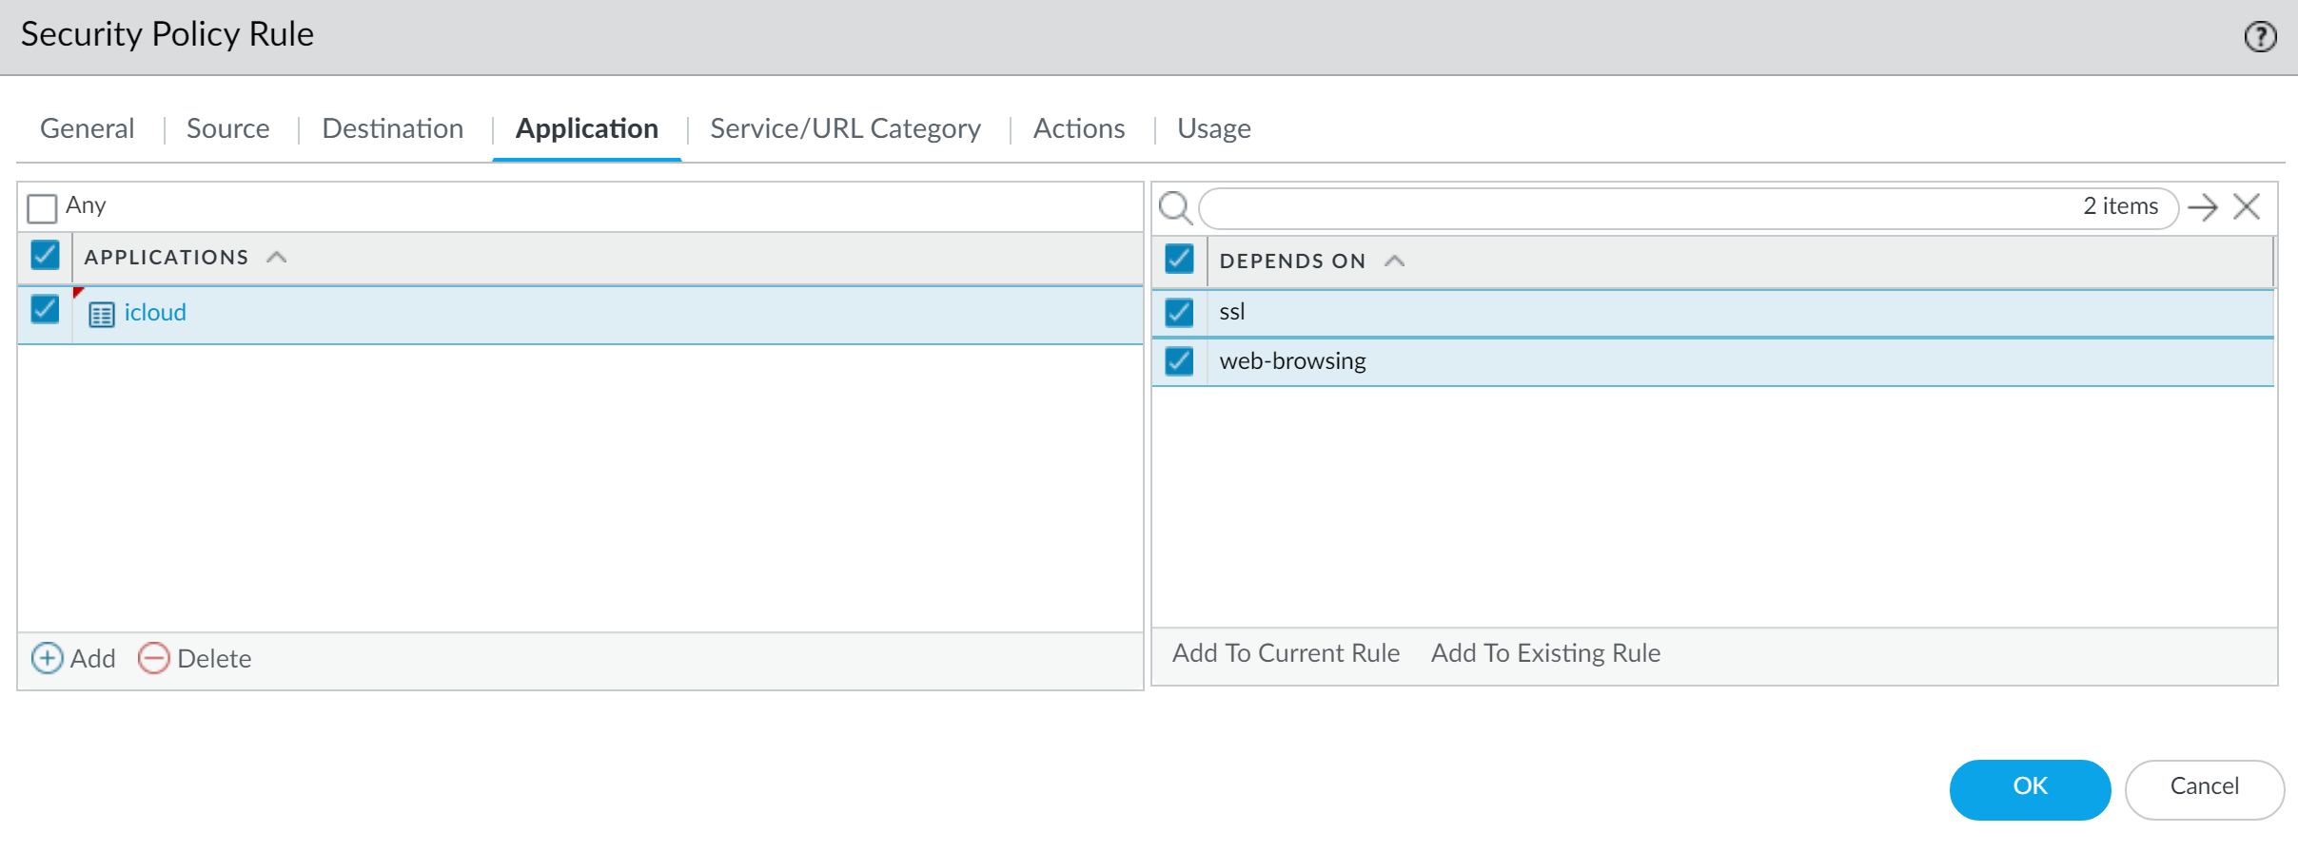Click the plus icon to add application
This screenshot has width=2298, height=852.
(48, 658)
